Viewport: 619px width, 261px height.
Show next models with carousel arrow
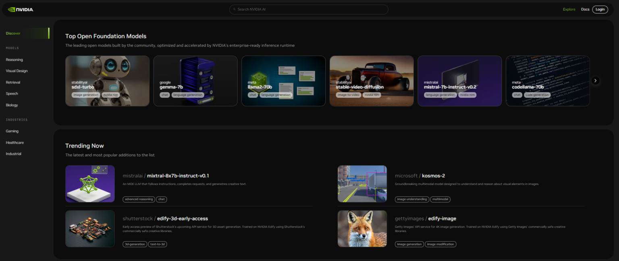pyautogui.click(x=596, y=80)
